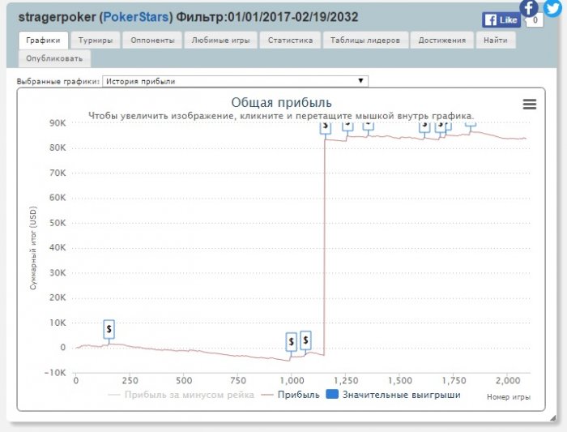Toggle the Прибыль legend series
This screenshot has width=567, height=432.
point(290,395)
